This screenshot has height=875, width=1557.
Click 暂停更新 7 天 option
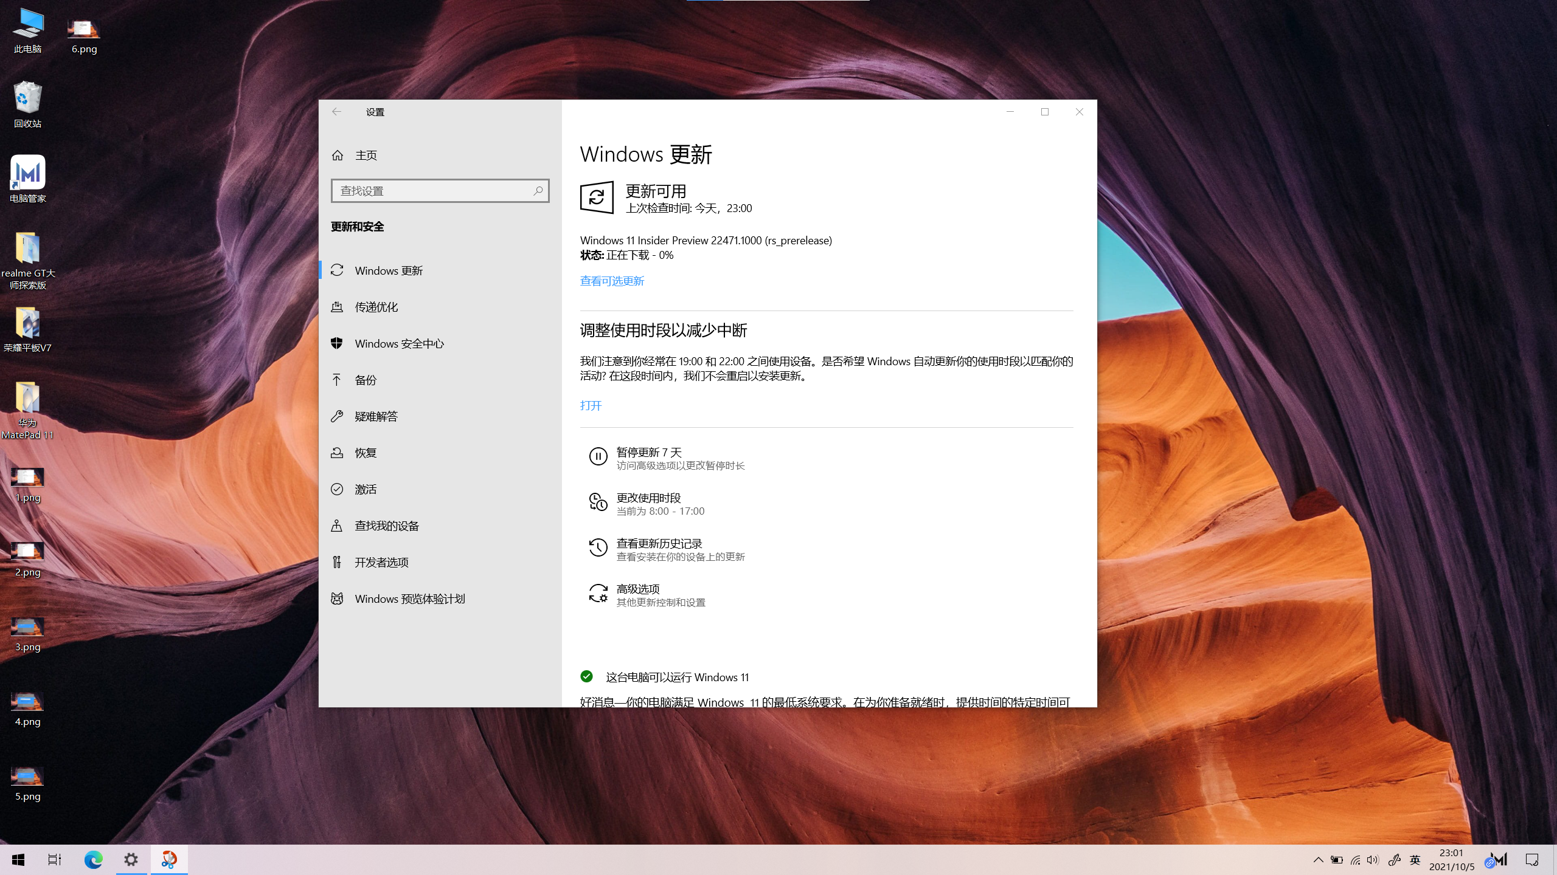666,458
